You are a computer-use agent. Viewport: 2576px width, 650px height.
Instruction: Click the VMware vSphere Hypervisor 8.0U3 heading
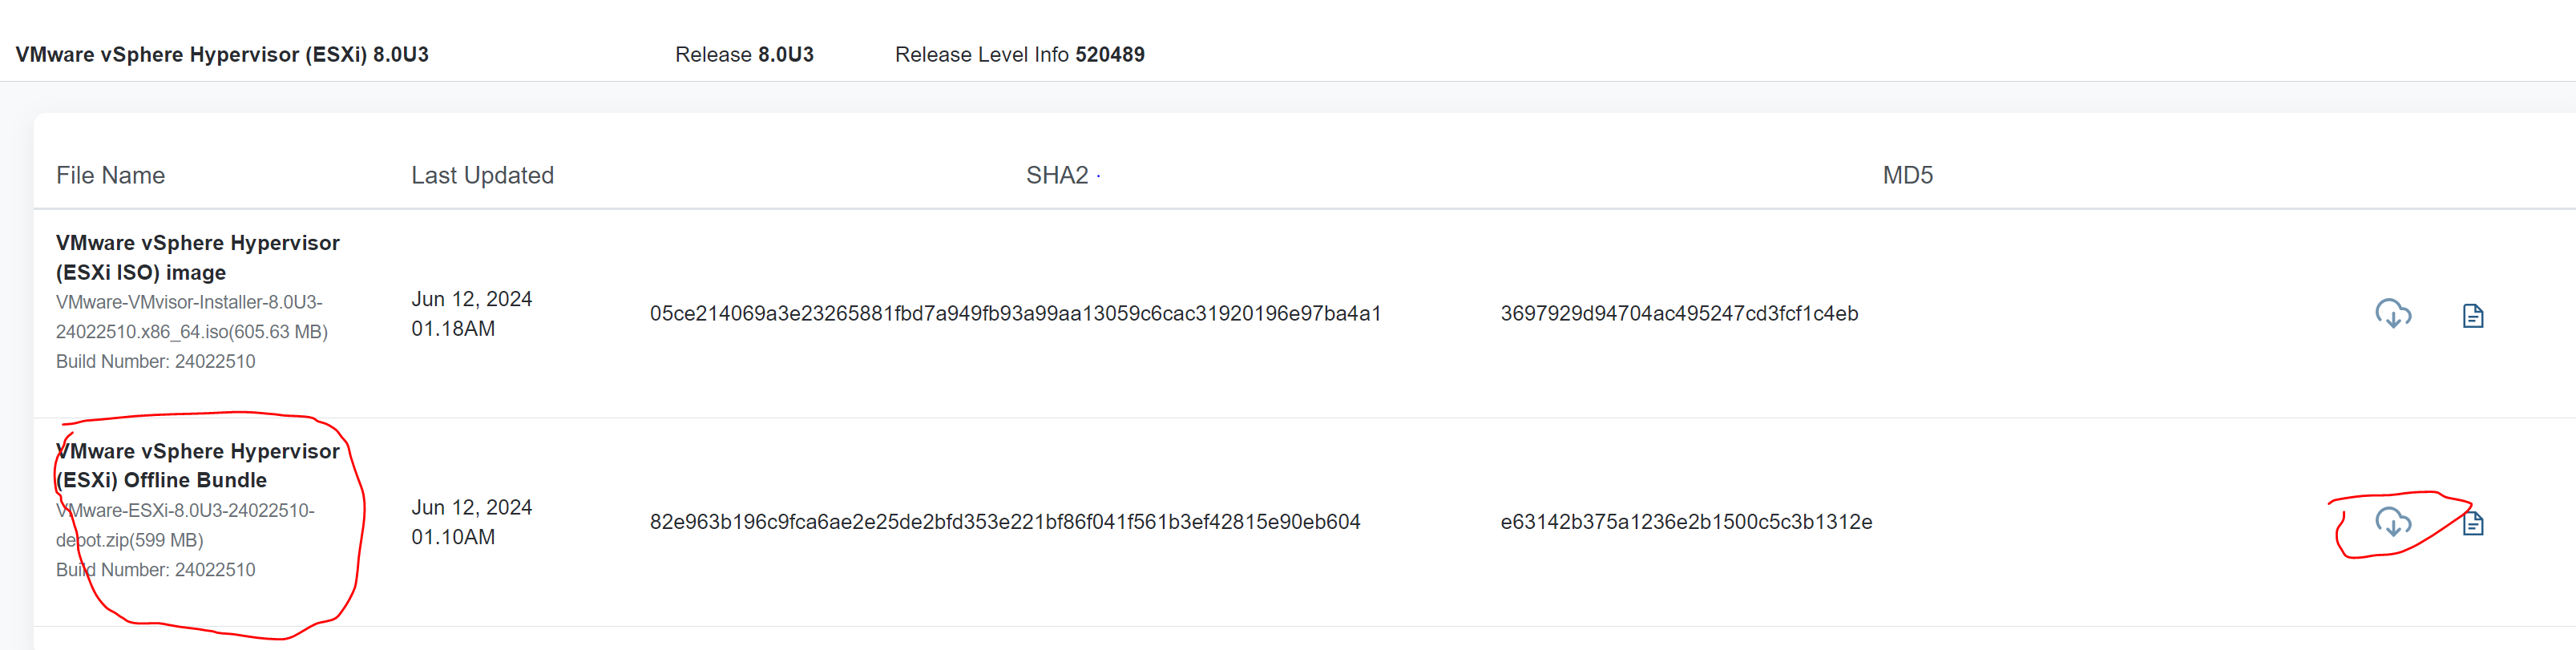pos(222,54)
